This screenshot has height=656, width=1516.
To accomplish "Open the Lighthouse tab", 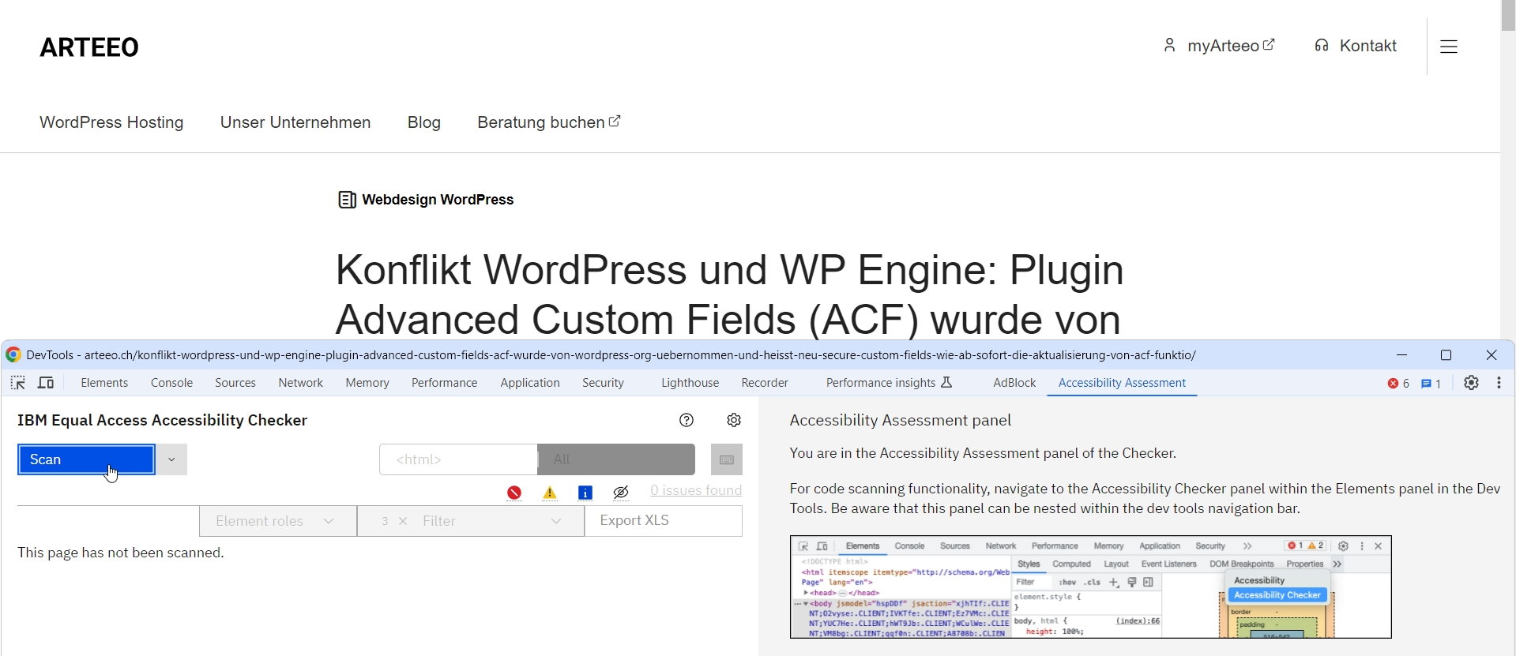I will click(x=690, y=383).
